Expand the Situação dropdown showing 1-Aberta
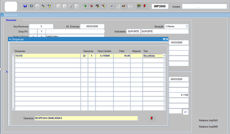The height and width of the screenshot is (134, 230). tap(187, 26)
